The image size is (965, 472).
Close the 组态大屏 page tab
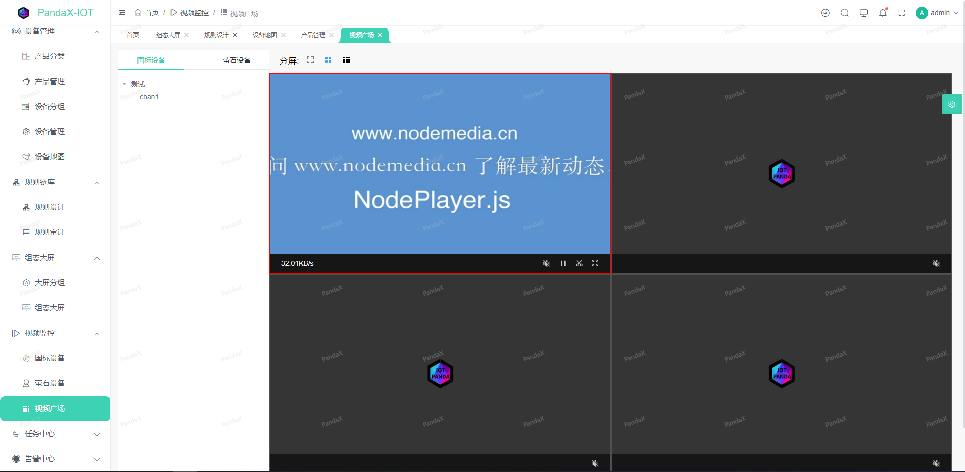[187, 35]
